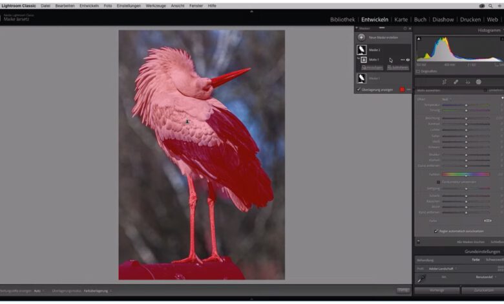Click the Zurücksetzen button
This screenshot has width=504, height=304.
pos(482,291)
